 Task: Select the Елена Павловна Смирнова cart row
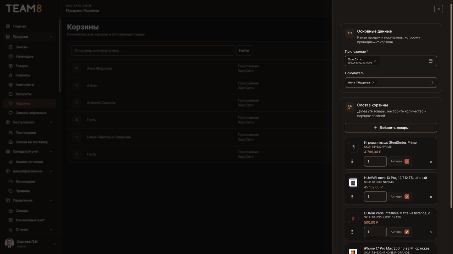(x=199, y=137)
